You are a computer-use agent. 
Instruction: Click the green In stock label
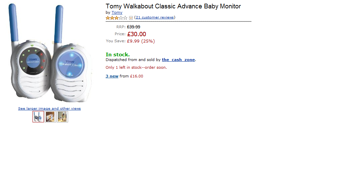click(x=118, y=54)
